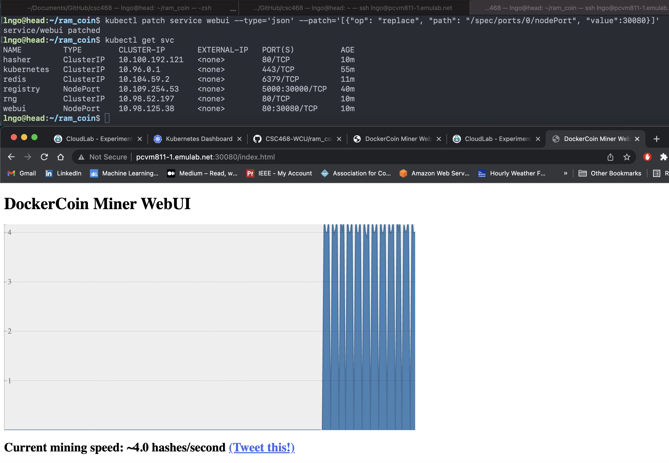669x463 pixels.
Task: Close the first CloudLab Experiment tab
Action: [140, 139]
